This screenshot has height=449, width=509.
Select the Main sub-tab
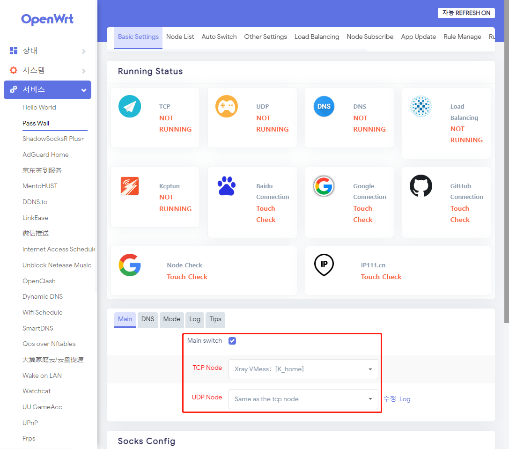(x=125, y=319)
